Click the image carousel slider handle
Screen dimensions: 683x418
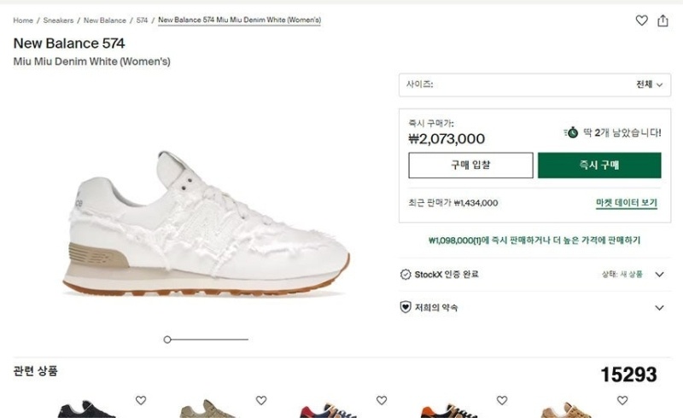tap(167, 340)
